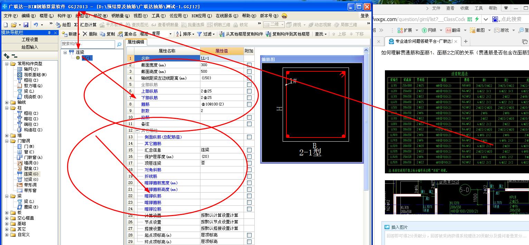
Task: Click the 重命名 rename button
Action: pos(127,34)
